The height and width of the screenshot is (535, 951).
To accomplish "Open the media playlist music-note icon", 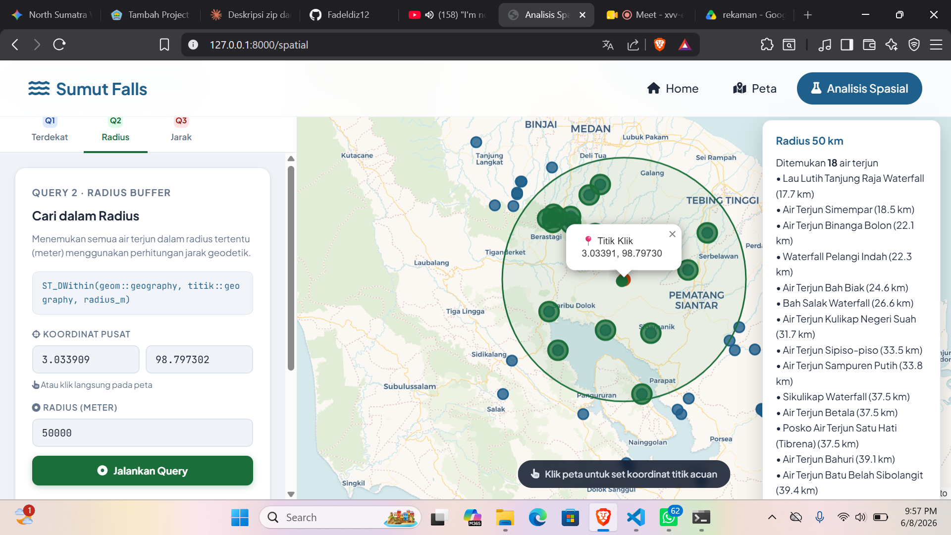I will point(825,45).
